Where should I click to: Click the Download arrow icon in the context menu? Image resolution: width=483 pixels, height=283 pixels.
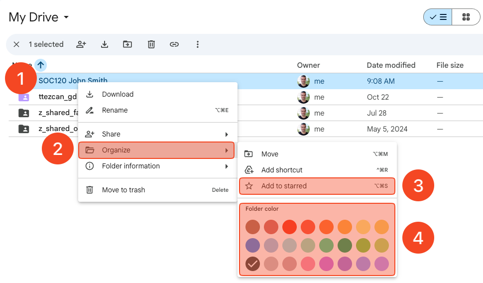90,94
